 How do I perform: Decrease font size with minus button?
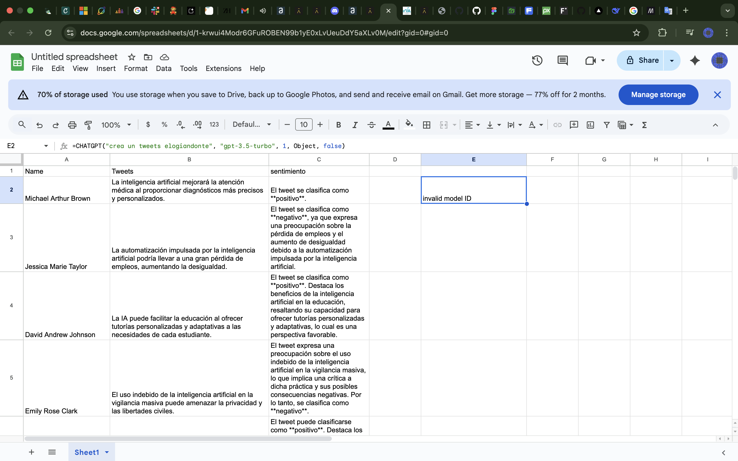(287, 124)
